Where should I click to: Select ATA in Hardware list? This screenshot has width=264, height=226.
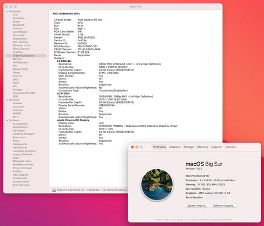15,15
